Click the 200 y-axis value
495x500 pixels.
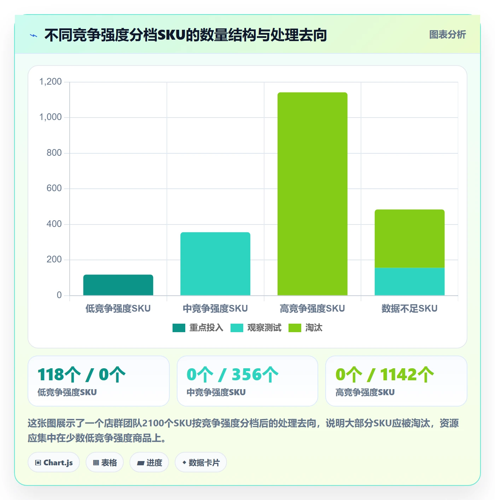(54, 260)
